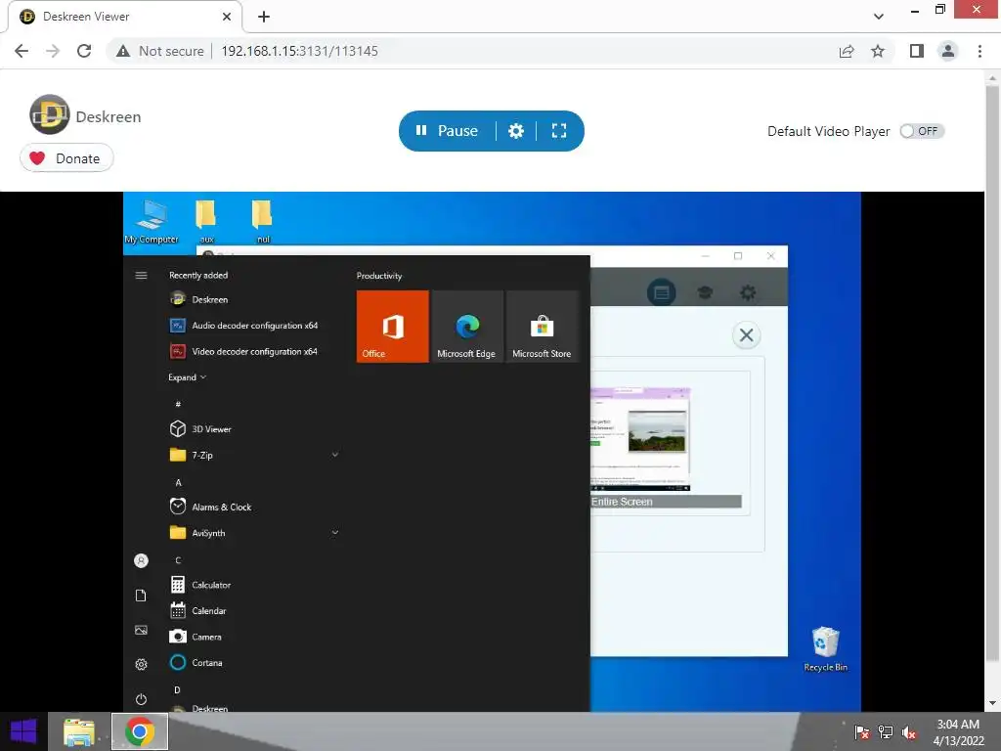
Task: Enter fullscreen mode in Deskreen viewer
Action: point(559,131)
